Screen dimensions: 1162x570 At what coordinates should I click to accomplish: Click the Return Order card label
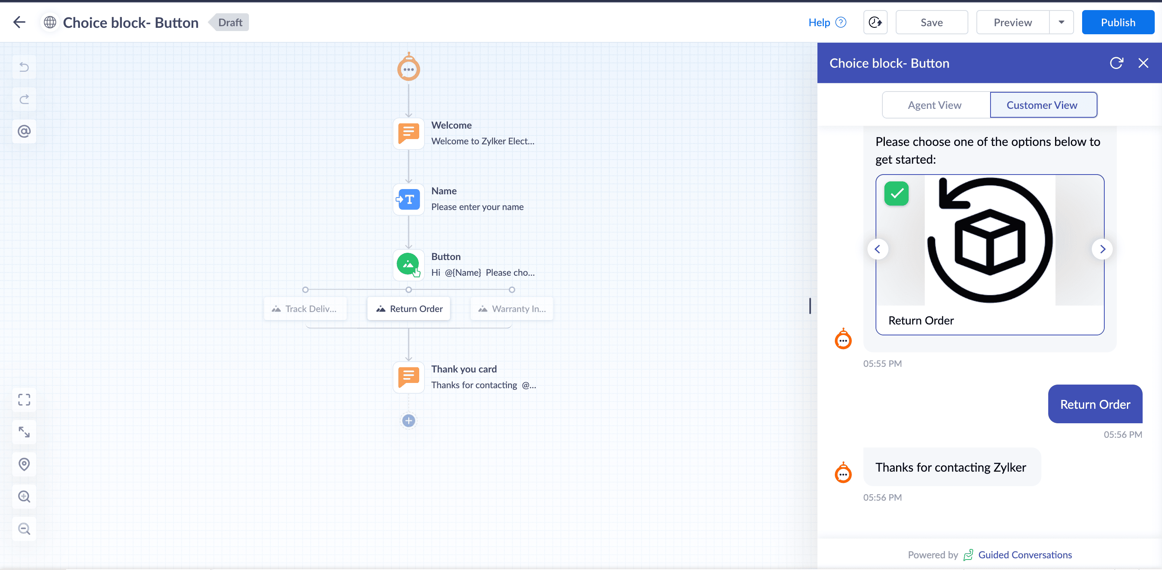click(921, 320)
